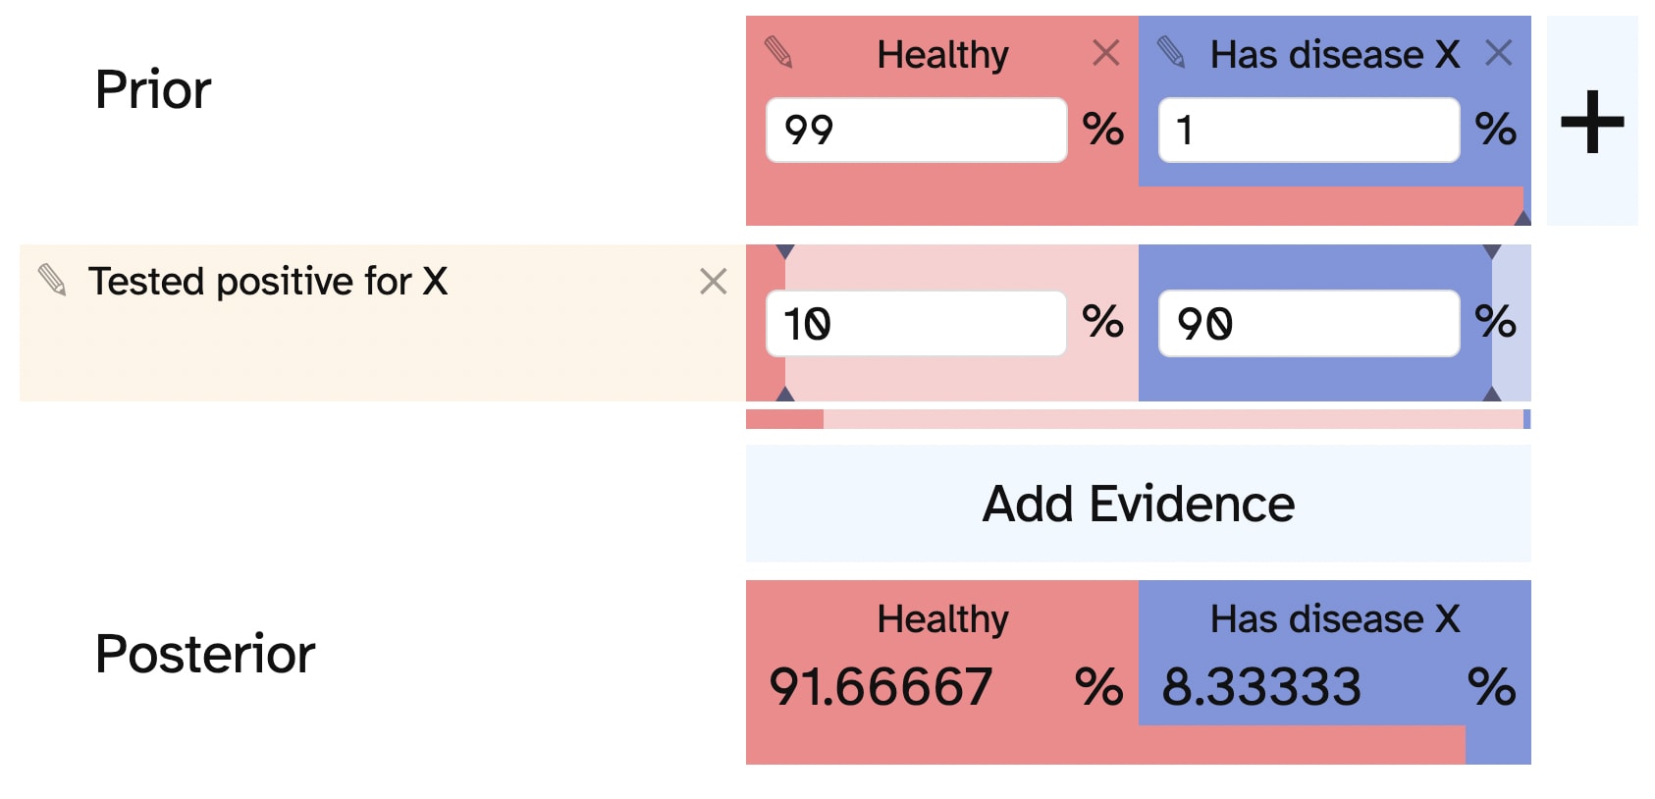Viewport: 1655px width, 799px height.
Task: Click top triangle marker on Healthy likelihood bar
Action: [x=785, y=251]
